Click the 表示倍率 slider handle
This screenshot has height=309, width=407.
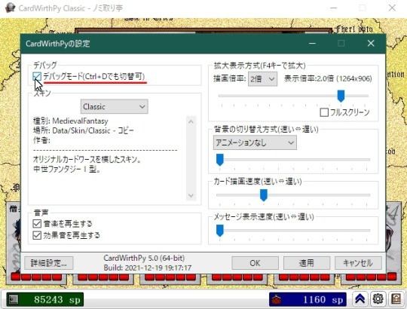click(341, 96)
